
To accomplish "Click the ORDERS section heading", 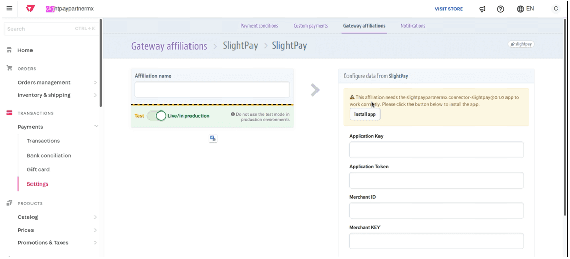I will click(x=27, y=69).
